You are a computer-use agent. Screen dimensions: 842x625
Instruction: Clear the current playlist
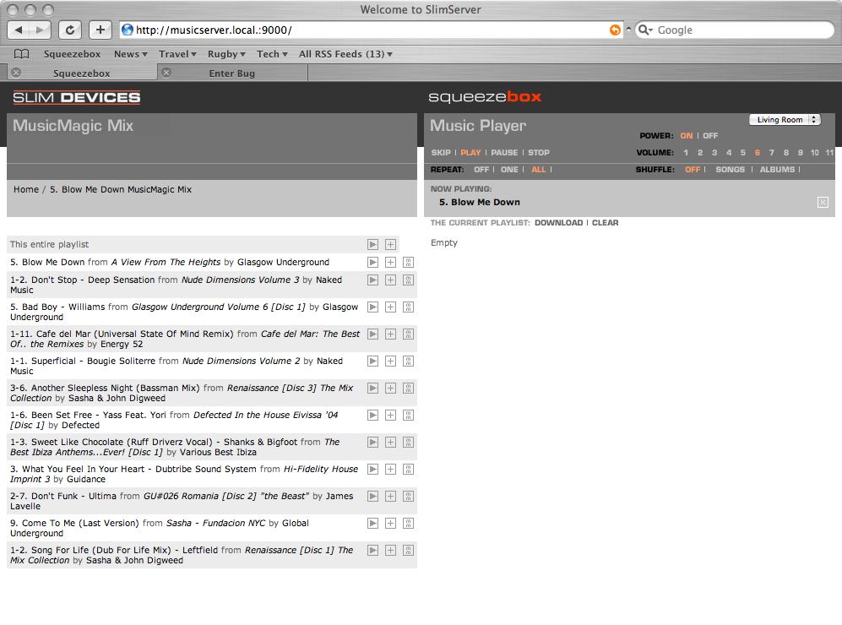(606, 223)
